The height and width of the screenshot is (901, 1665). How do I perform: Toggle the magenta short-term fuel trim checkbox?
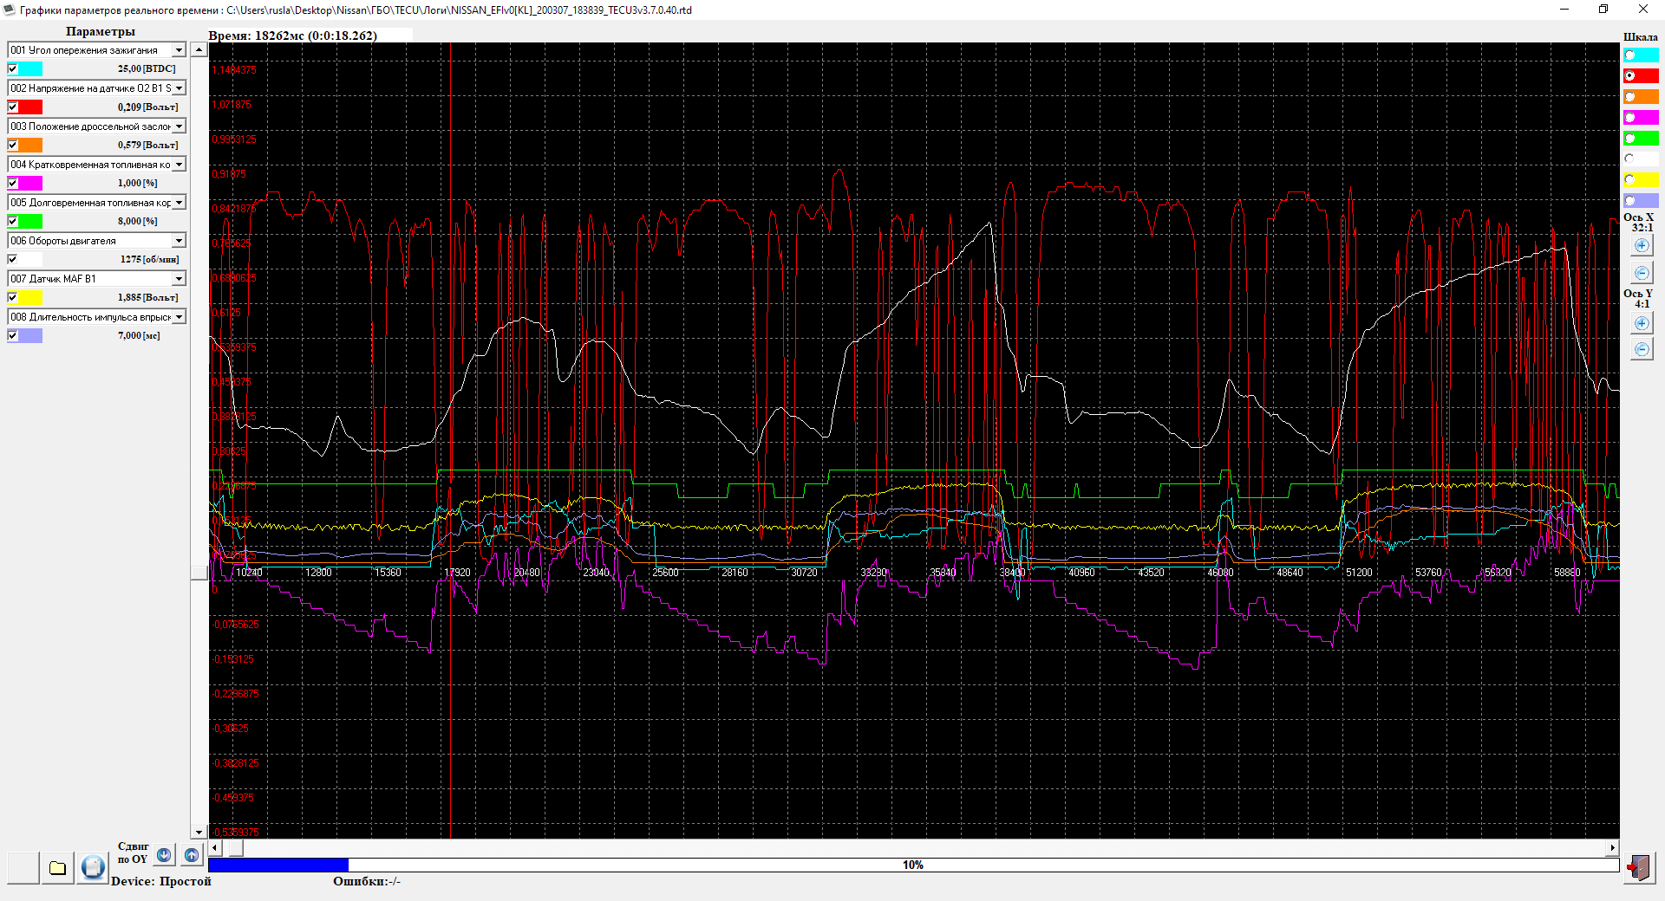(x=13, y=184)
